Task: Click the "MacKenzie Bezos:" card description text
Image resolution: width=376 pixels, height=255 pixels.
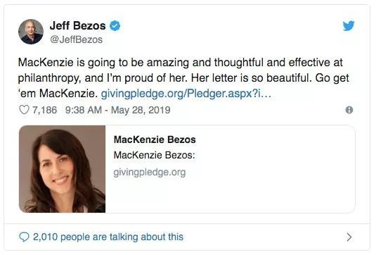Action: click(155, 155)
